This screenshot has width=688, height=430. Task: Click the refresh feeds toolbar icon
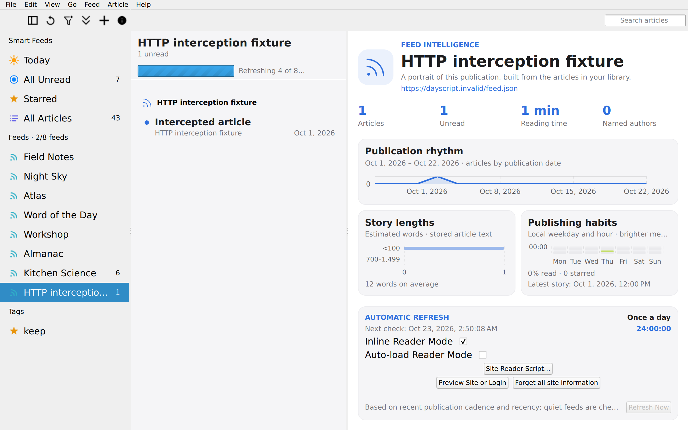click(x=51, y=20)
